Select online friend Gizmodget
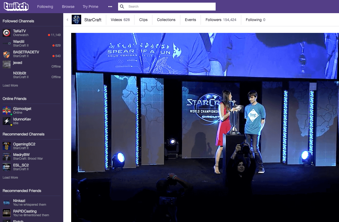 click(x=32, y=110)
